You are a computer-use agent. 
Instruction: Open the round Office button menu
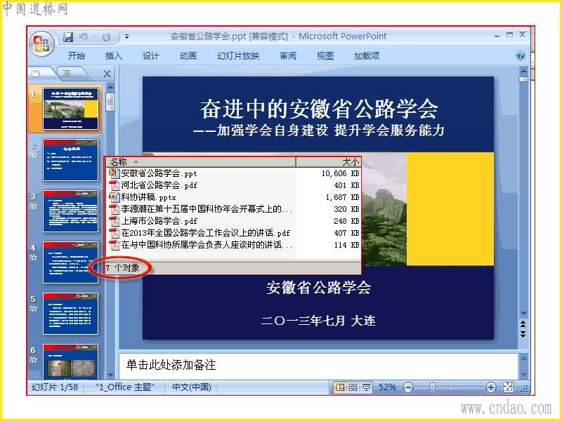pos(41,44)
